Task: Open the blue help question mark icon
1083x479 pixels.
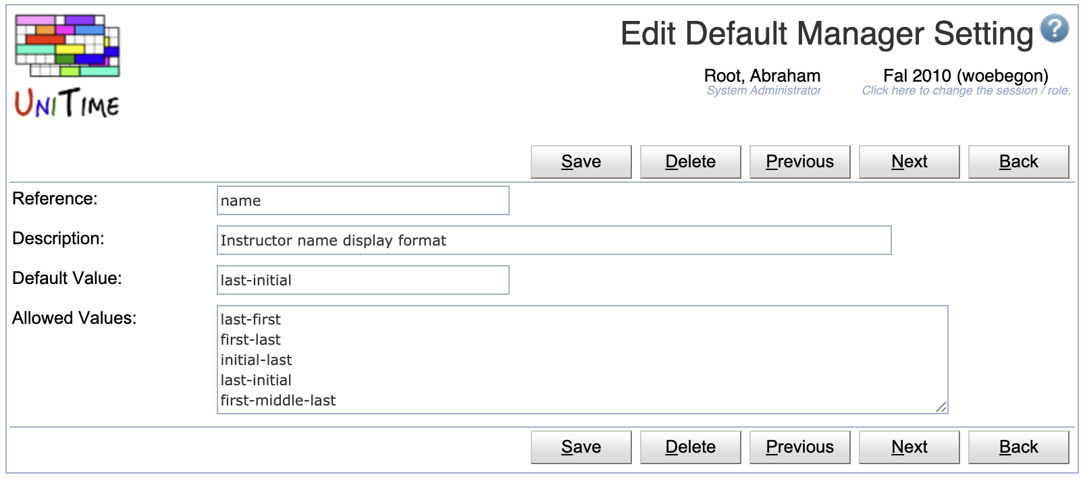Action: point(1054,29)
